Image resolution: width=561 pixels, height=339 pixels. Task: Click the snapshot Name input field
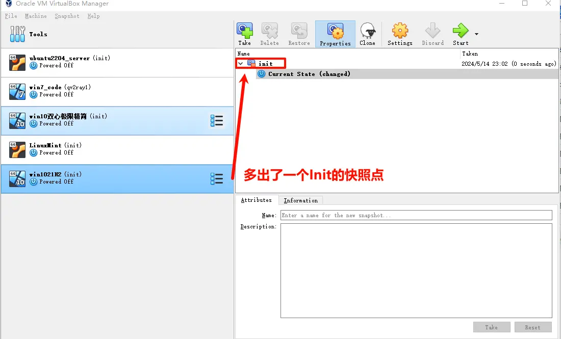click(x=416, y=215)
